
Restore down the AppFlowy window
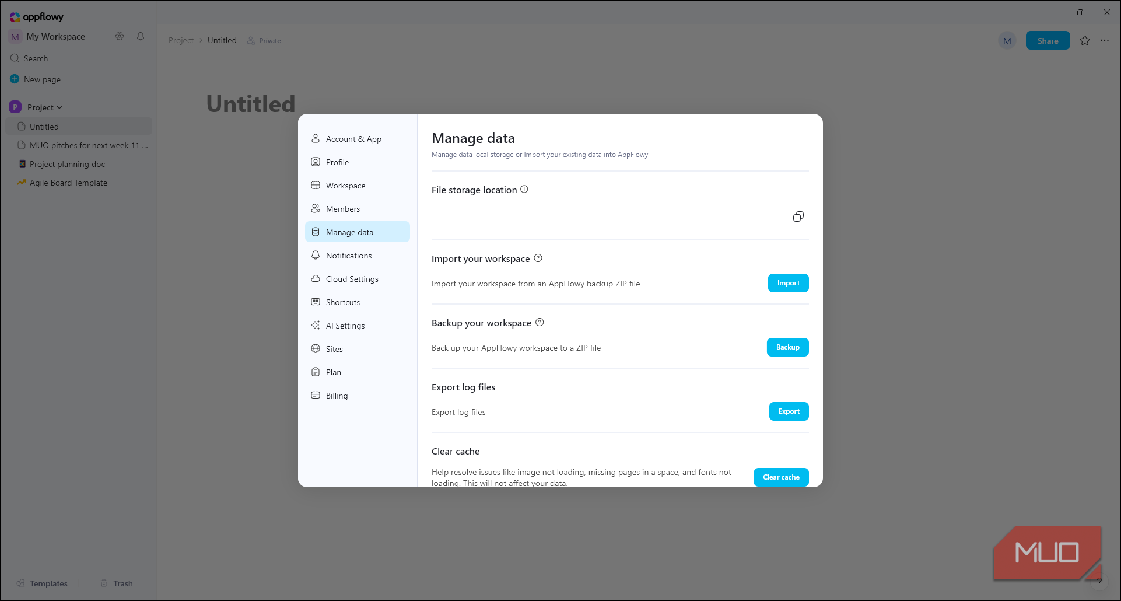coord(1080,12)
